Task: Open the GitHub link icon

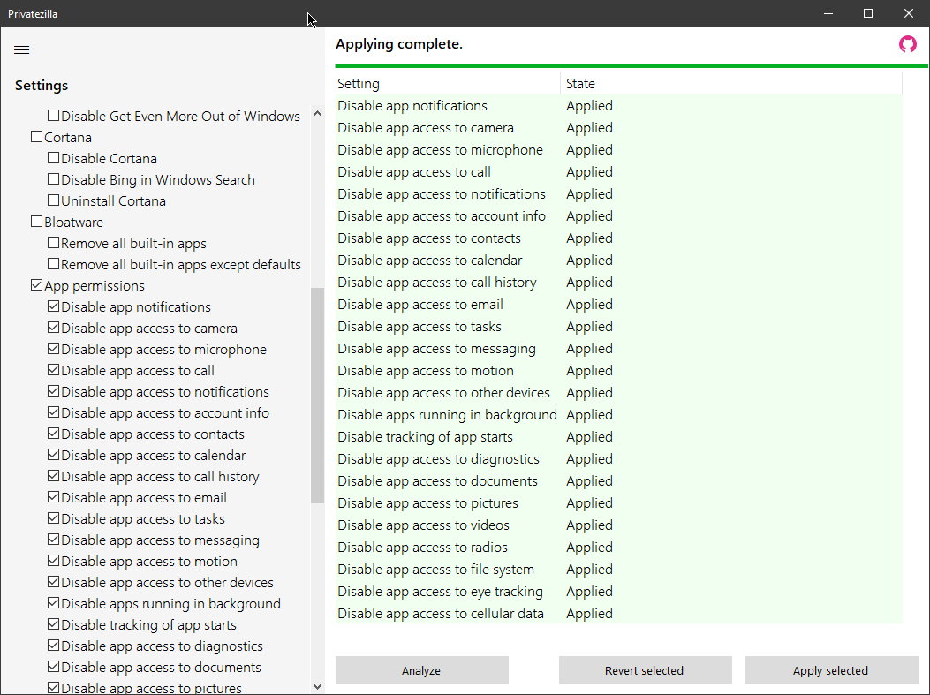Action: click(x=907, y=44)
